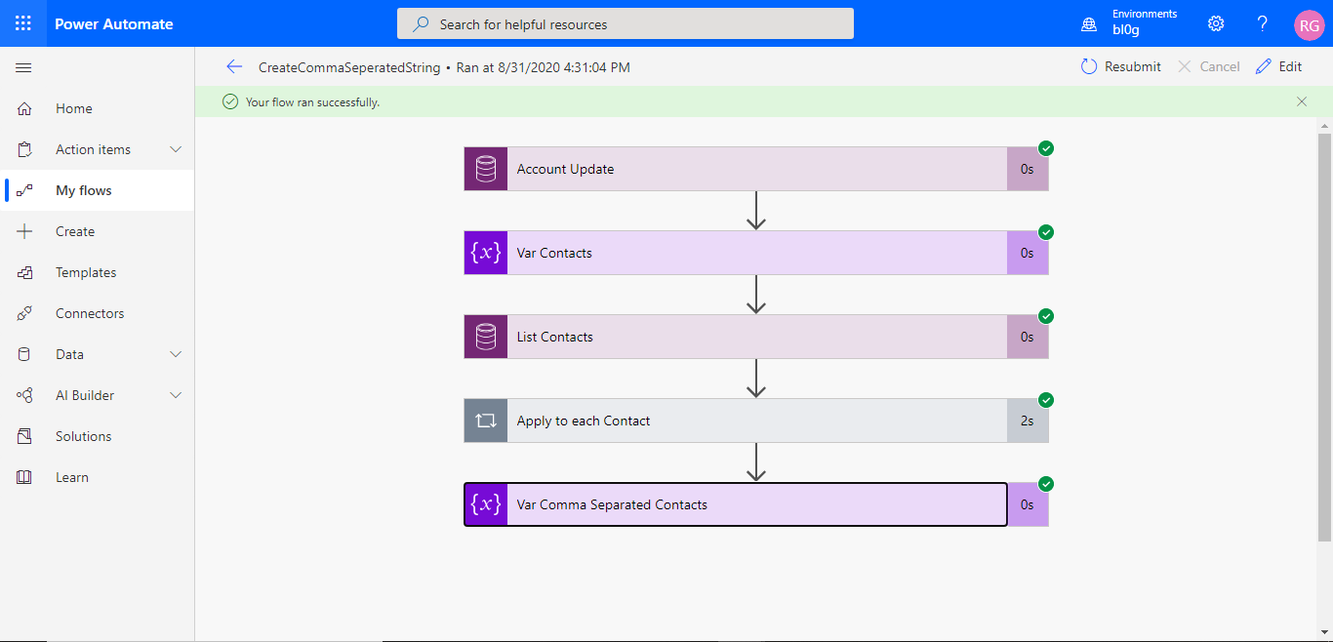This screenshot has width=1333, height=642.
Task: Expand the Account Update step
Action: tap(756, 169)
